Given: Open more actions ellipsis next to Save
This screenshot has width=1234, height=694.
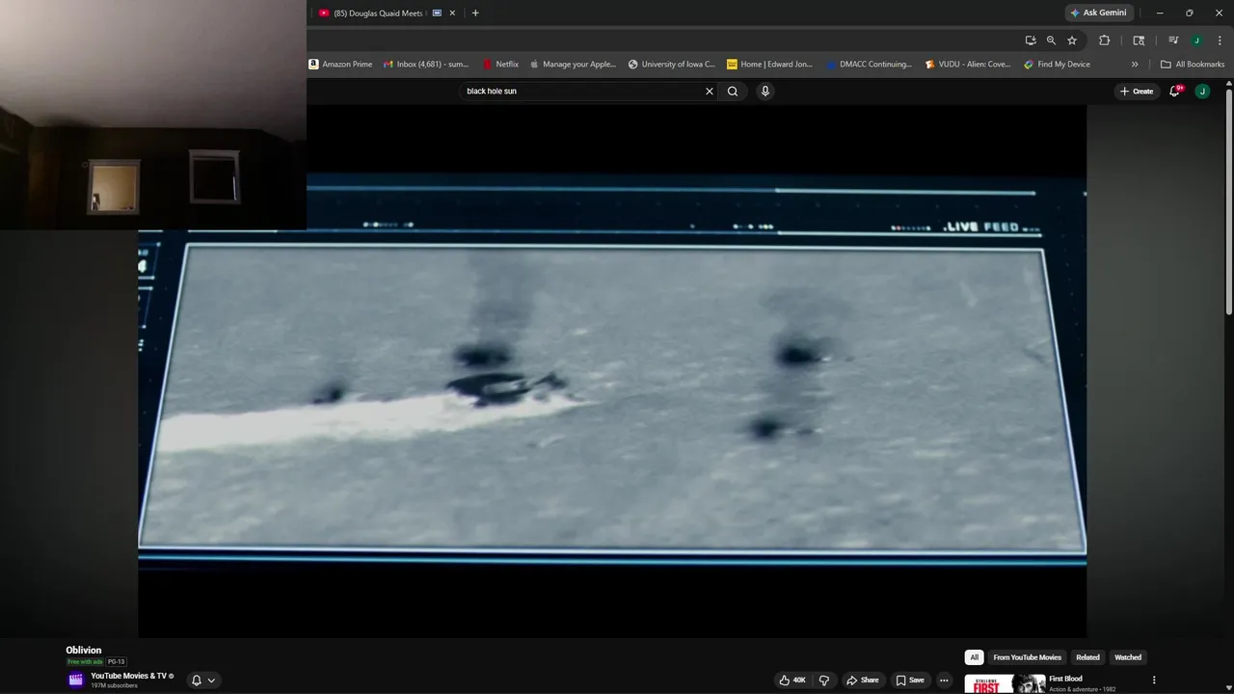Looking at the screenshot, I should tap(944, 681).
